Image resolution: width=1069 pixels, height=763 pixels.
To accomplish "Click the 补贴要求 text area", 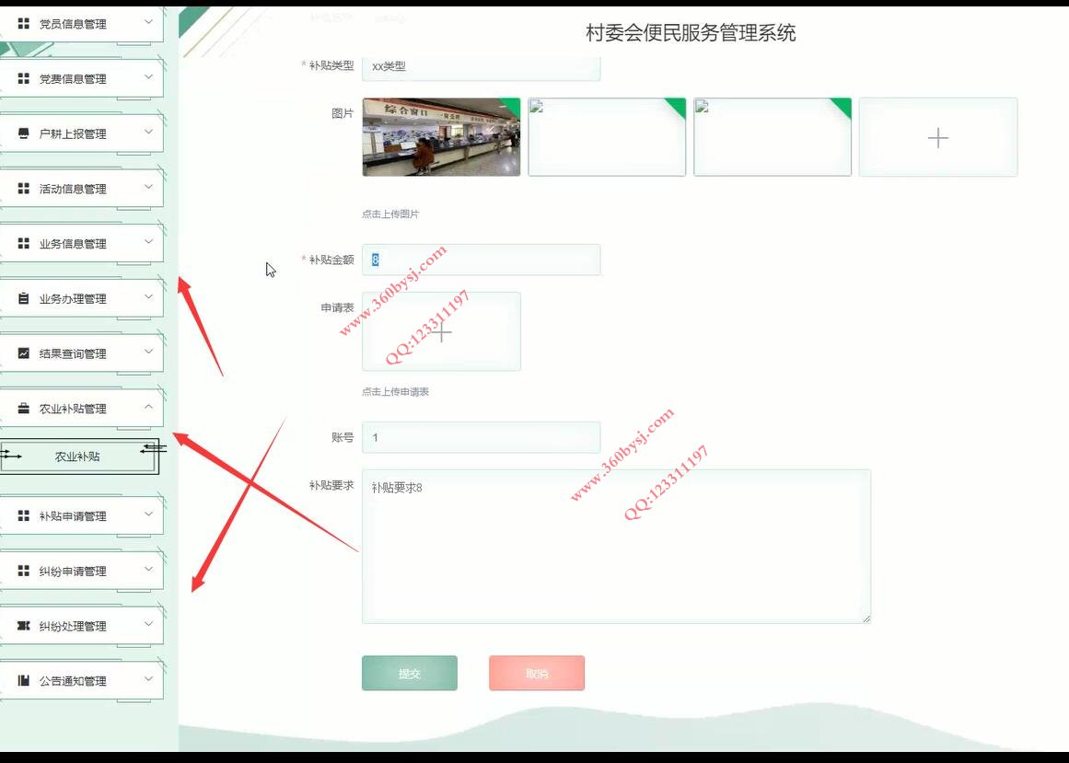I will click(x=616, y=547).
